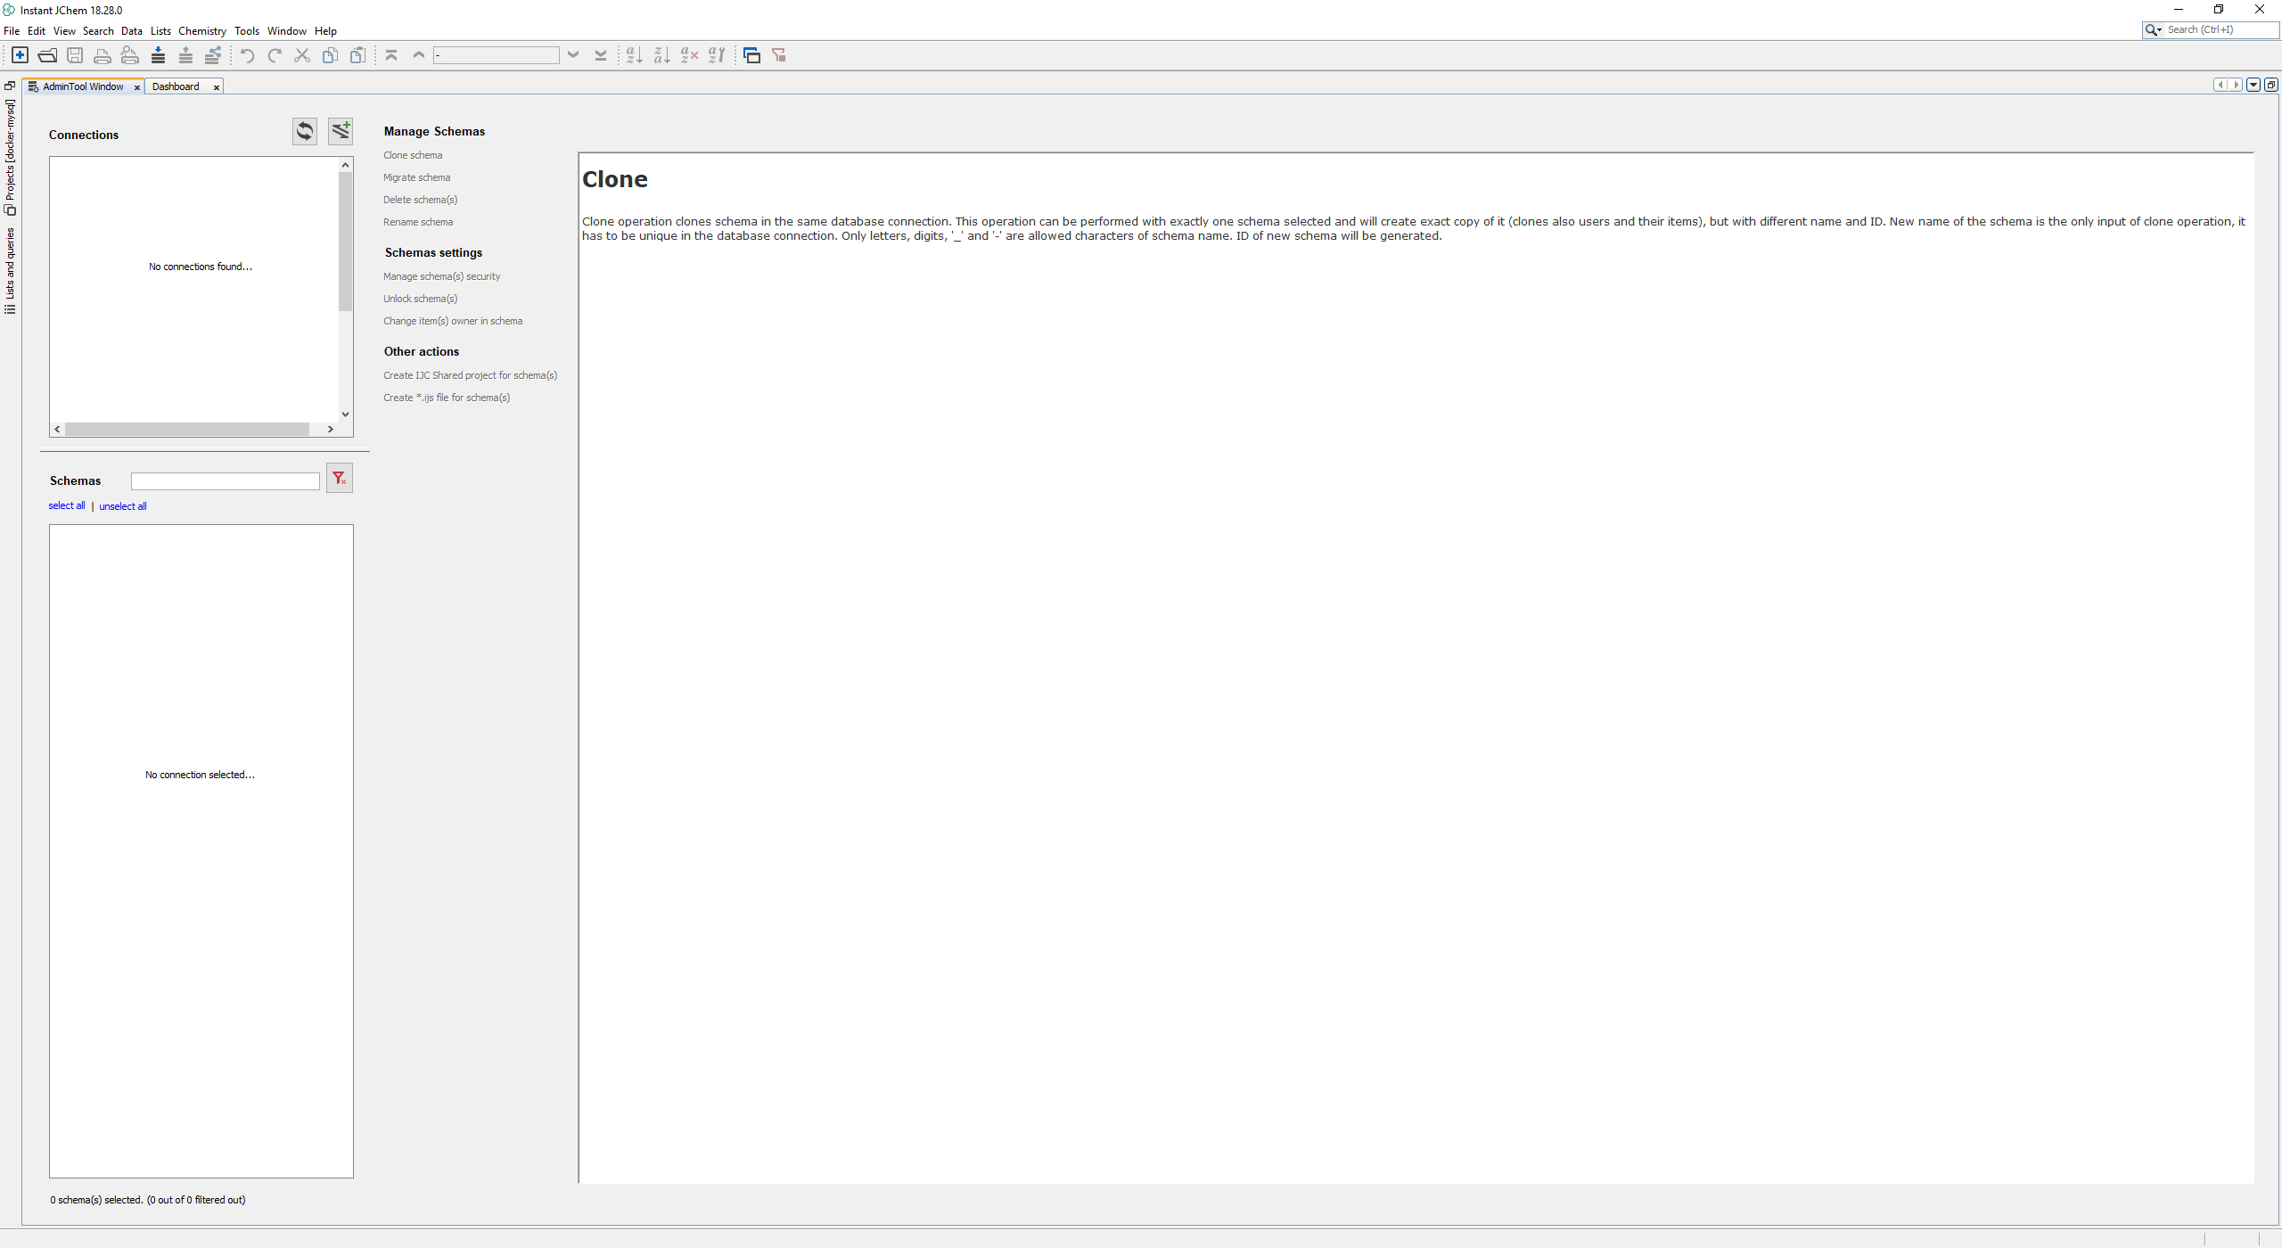Click the Undo toolbar icon

coord(247,55)
